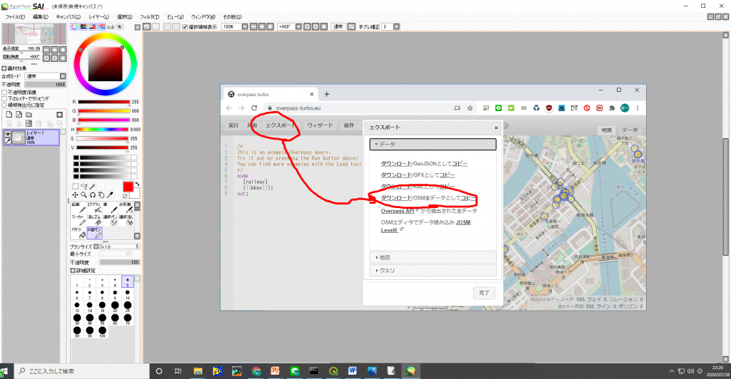Select the rectangular selection tool

(76, 187)
